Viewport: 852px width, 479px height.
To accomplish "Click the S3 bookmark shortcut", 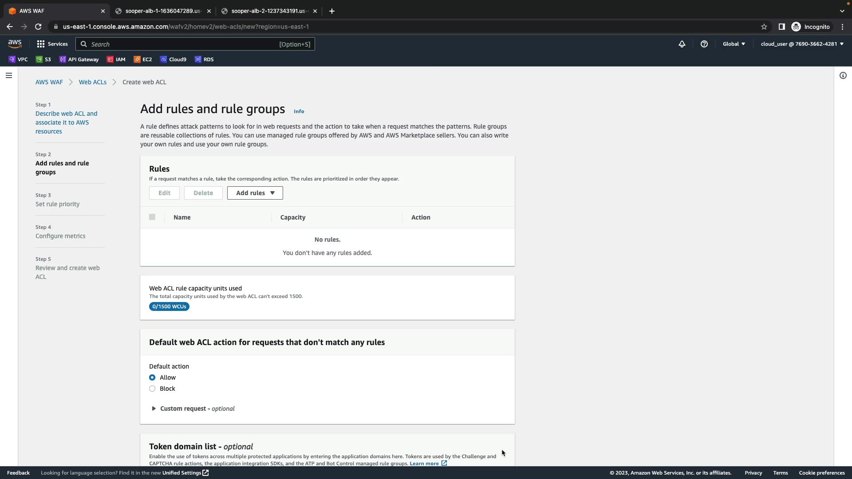I will click(x=43, y=59).
